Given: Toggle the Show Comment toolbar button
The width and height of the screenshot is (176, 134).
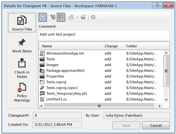Looking at the screenshot, I should point(42,17).
